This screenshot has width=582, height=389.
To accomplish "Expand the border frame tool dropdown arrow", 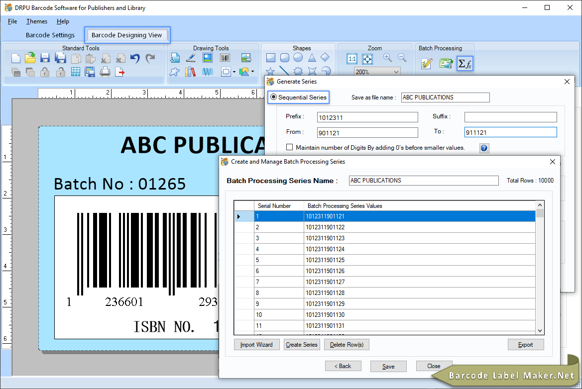I will (x=234, y=72).
